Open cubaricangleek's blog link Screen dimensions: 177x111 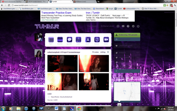[x=53, y=52]
